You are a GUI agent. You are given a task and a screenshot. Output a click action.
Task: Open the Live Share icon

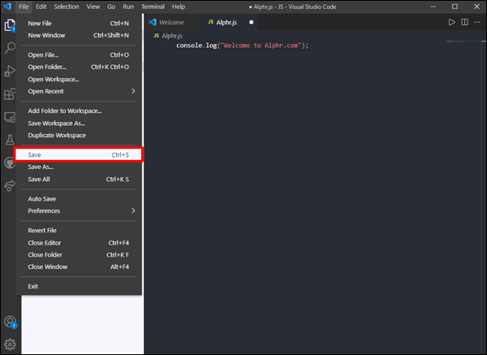(x=10, y=185)
